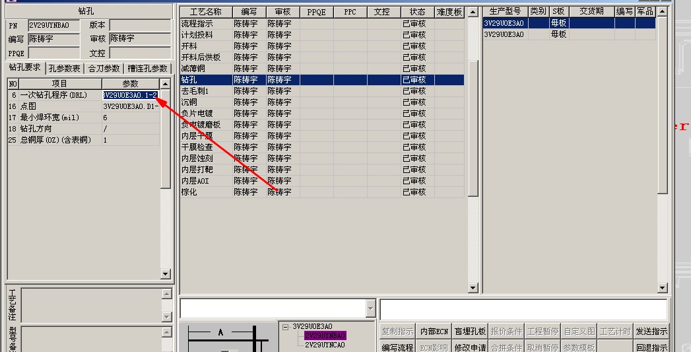Select the 计划投料 process row
This screenshot has height=352, width=691.
[322, 35]
